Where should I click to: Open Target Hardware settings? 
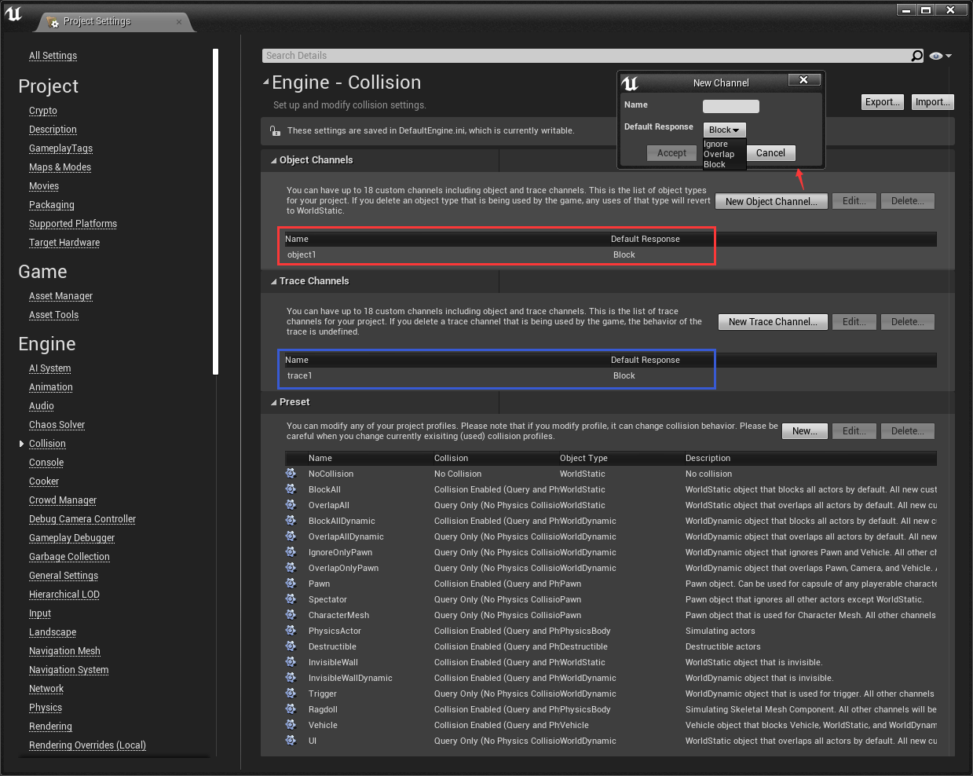[64, 243]
